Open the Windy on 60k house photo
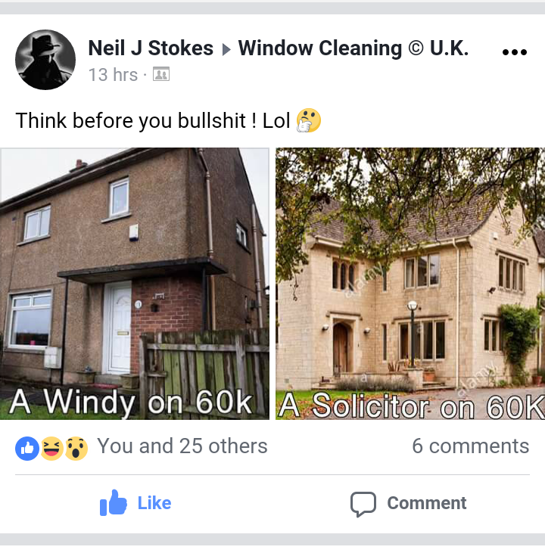 click(135, 284)
